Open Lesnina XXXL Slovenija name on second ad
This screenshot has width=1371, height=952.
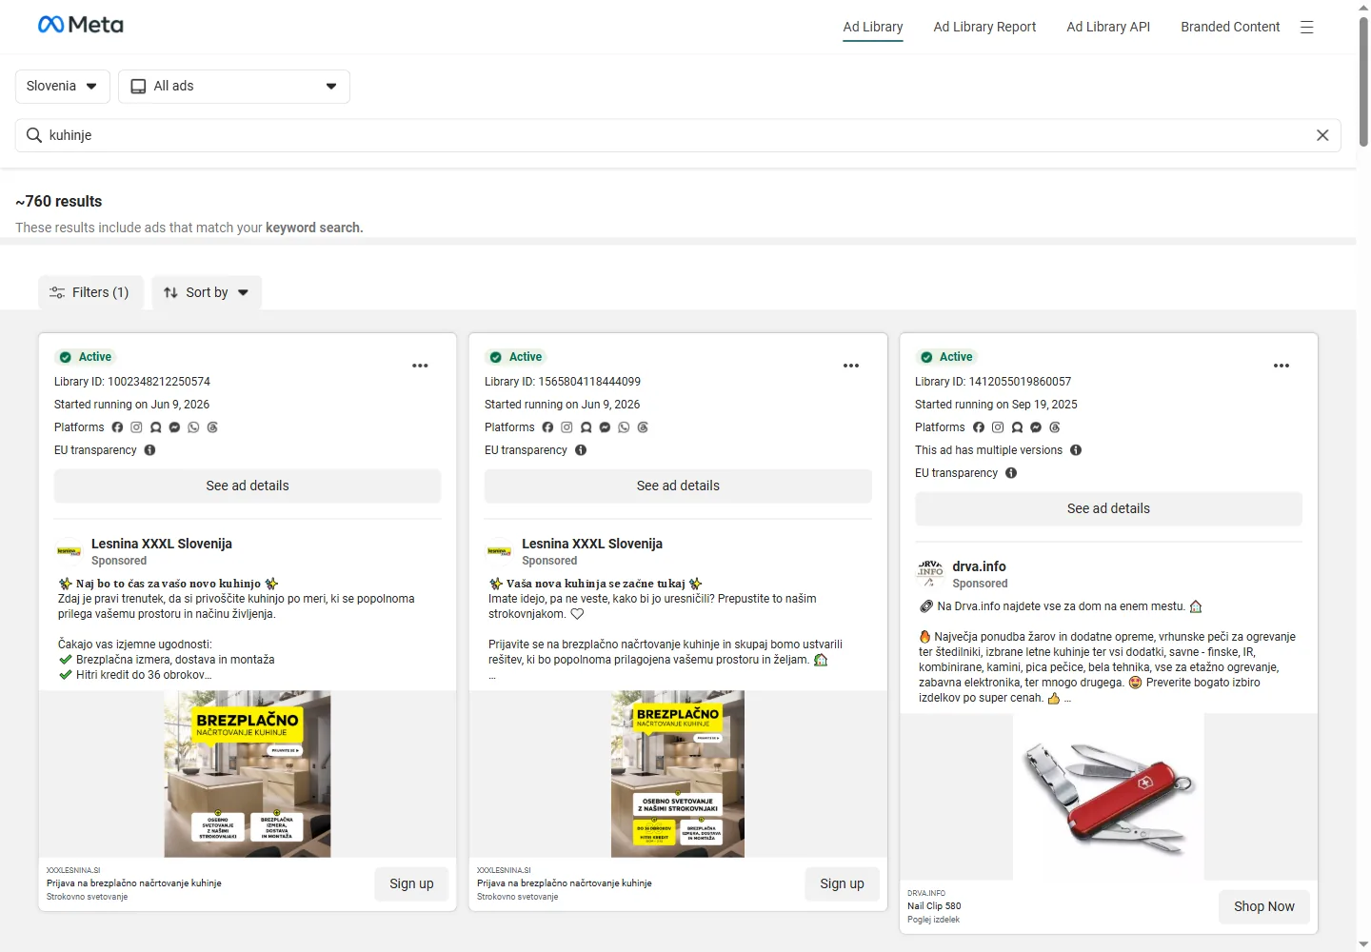click(x=592, y=544)
